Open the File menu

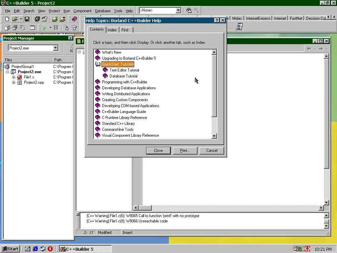8,11
